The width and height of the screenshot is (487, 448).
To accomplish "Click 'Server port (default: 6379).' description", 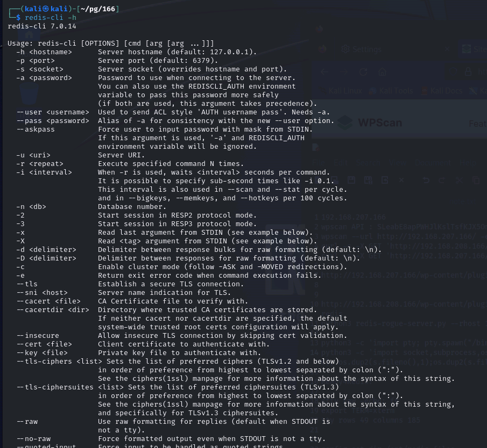I will point(158,61).
